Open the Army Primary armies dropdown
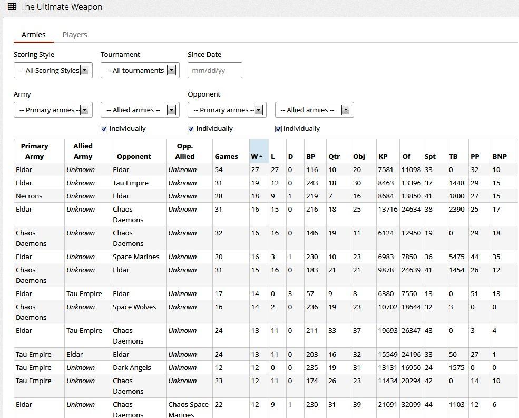This screenshot has height=418, width=519. (x=53, y=110)
